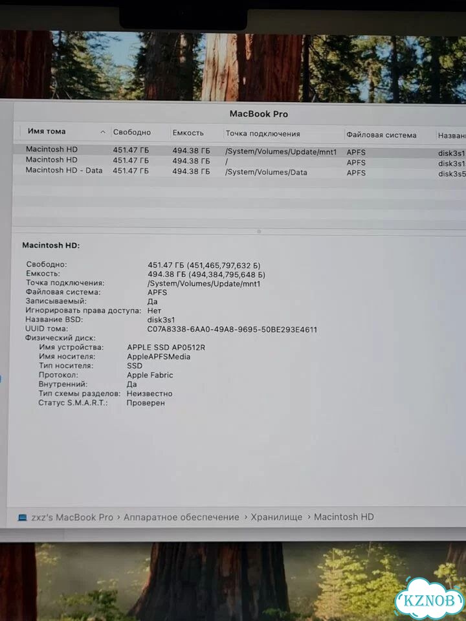Click the /System/Volumes/Data mount point cell
466x621 pixels.
click(266, 172)
